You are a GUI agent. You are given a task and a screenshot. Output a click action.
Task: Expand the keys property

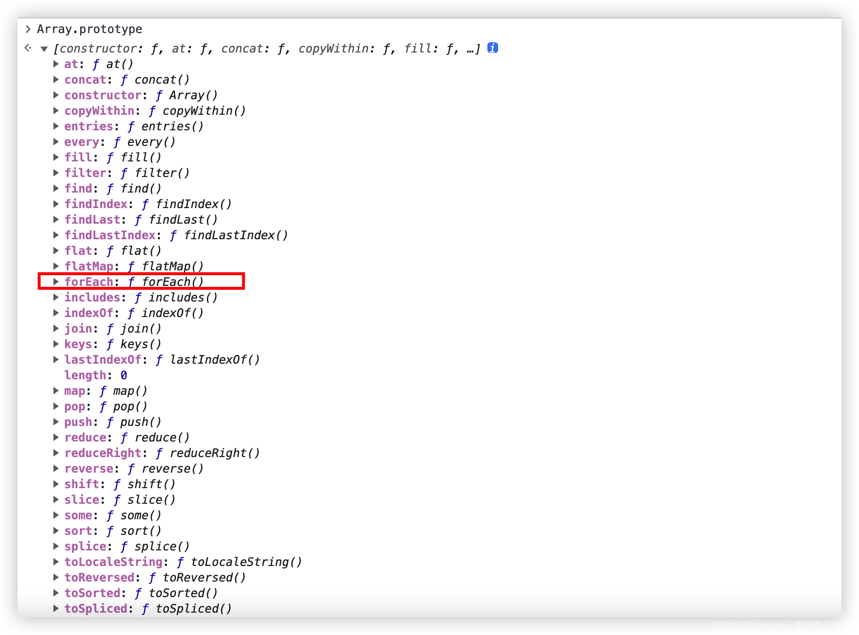(56, 344)
